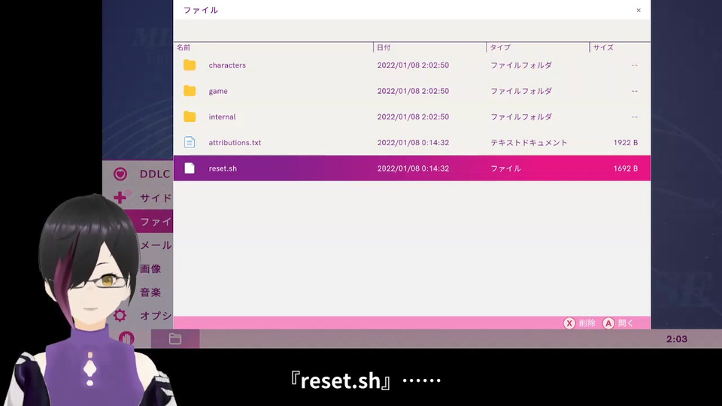Click the ファイルフォルダ type of game row
This screenshot has height=406, width=722.
(x=520, y=91)
